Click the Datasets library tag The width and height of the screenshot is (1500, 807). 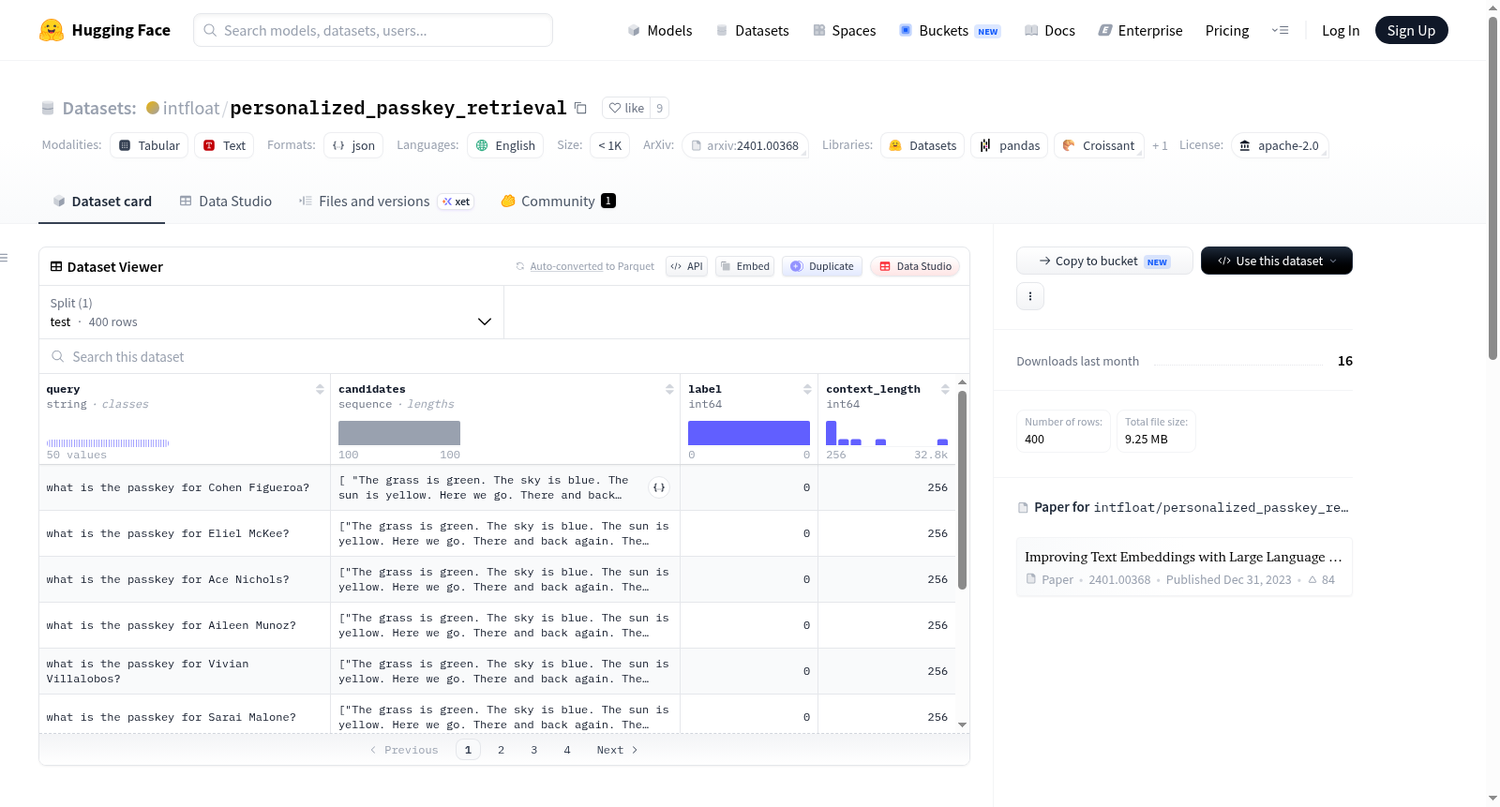pyautogui.click(x=922, y=145)
